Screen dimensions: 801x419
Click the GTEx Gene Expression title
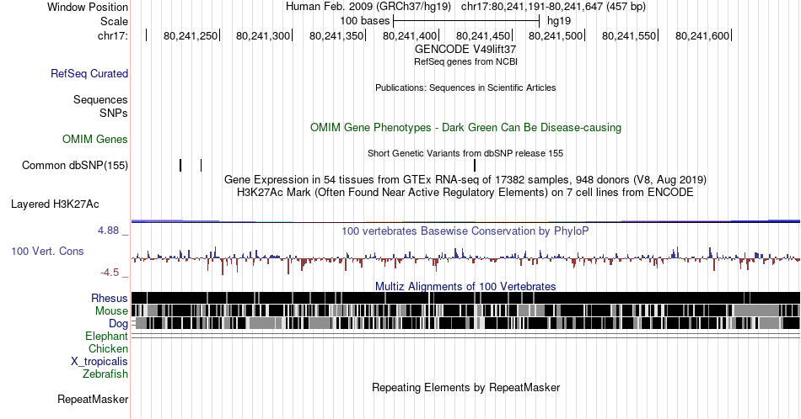click(465, 179)
